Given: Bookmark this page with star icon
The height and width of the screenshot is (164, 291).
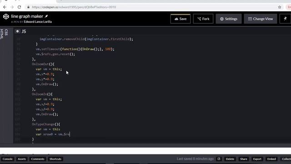Looking at the screenshot, I should [x=280, y=7].
